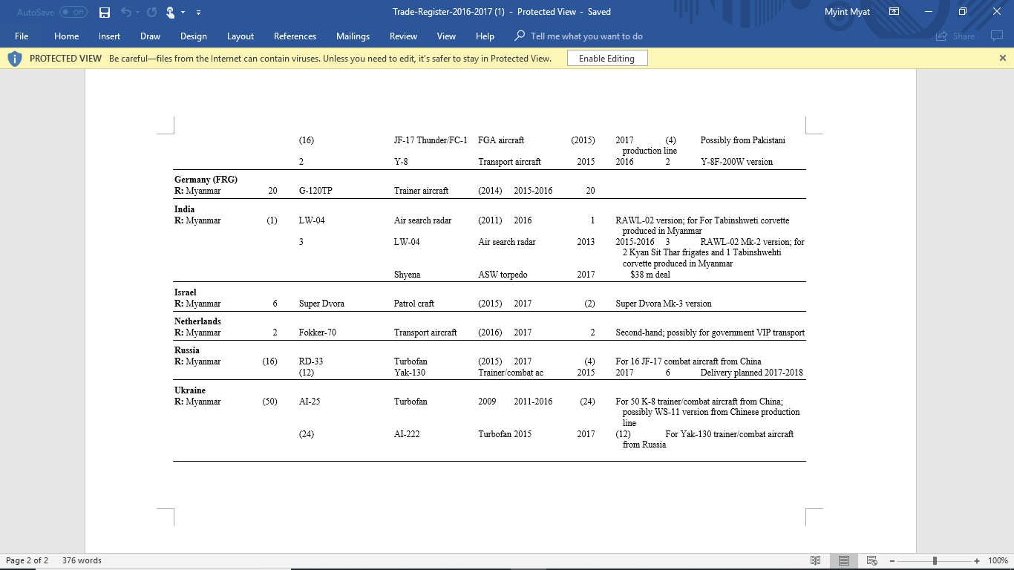Click the Save icon in Quick Access Toolbar
This screenshot has height=570, width=1014.
pyautogui.click(x=105, y=12)
